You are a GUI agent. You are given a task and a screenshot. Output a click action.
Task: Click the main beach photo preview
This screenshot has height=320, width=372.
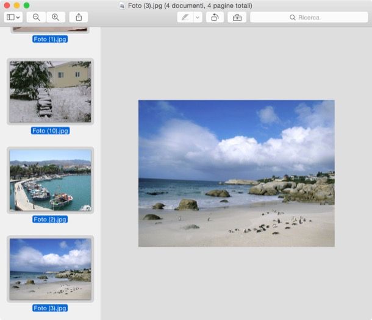pos(236,173)
